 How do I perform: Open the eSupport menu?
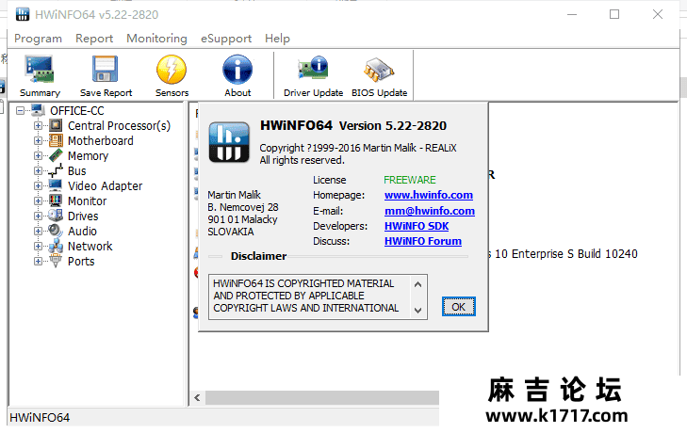tap(226, 39)
